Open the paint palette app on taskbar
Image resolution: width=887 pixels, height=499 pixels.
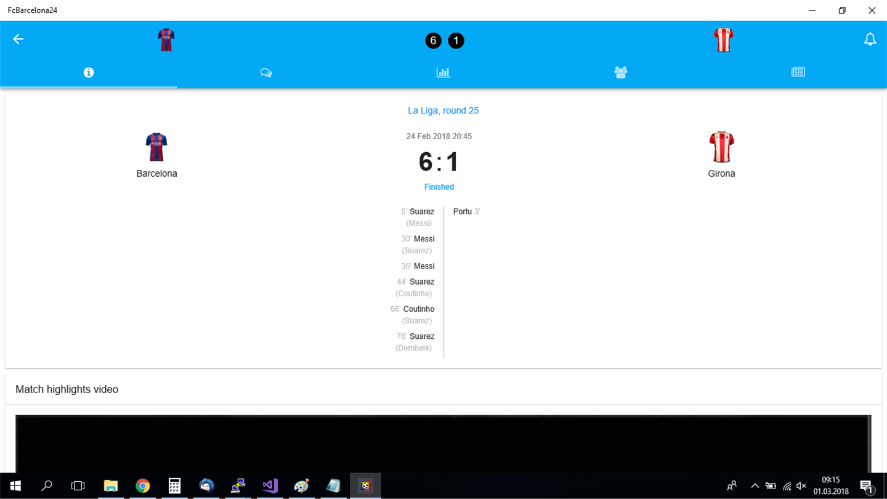pos(301,486)
